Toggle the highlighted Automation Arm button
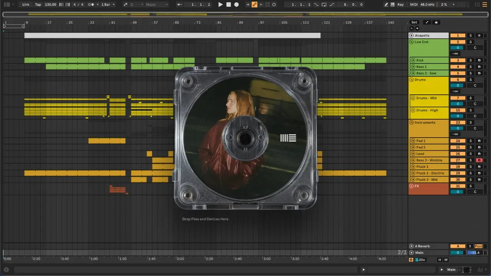 [254, 5]
